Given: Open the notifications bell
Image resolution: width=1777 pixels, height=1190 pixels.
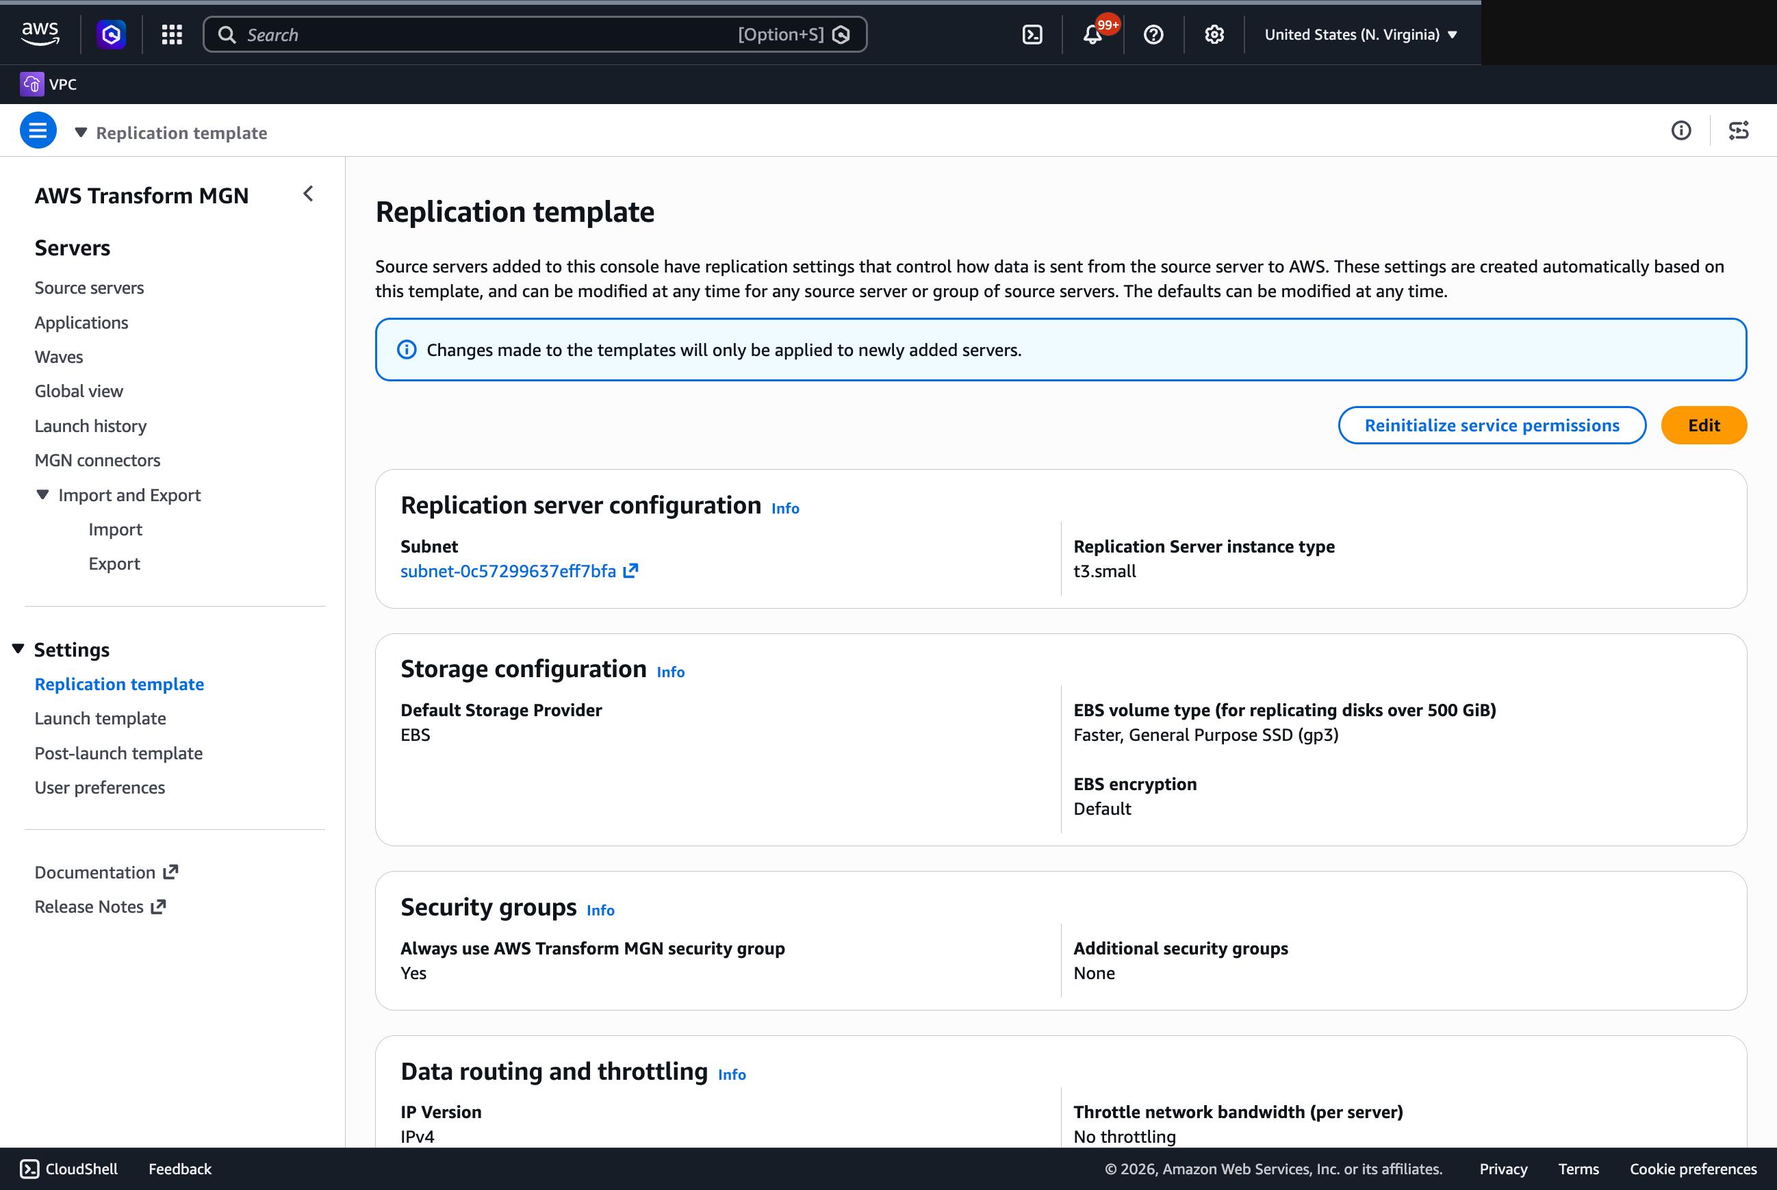Looking at the screenshot, I should pyautogui.click(x=1093, y=34).
